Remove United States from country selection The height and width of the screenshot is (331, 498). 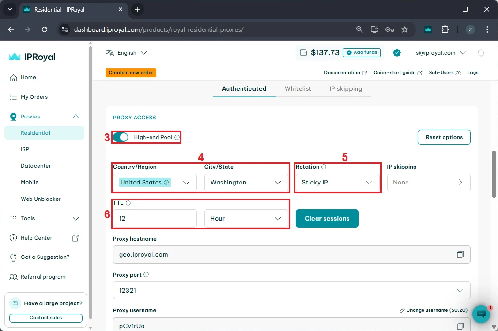[x=166, y=183]
